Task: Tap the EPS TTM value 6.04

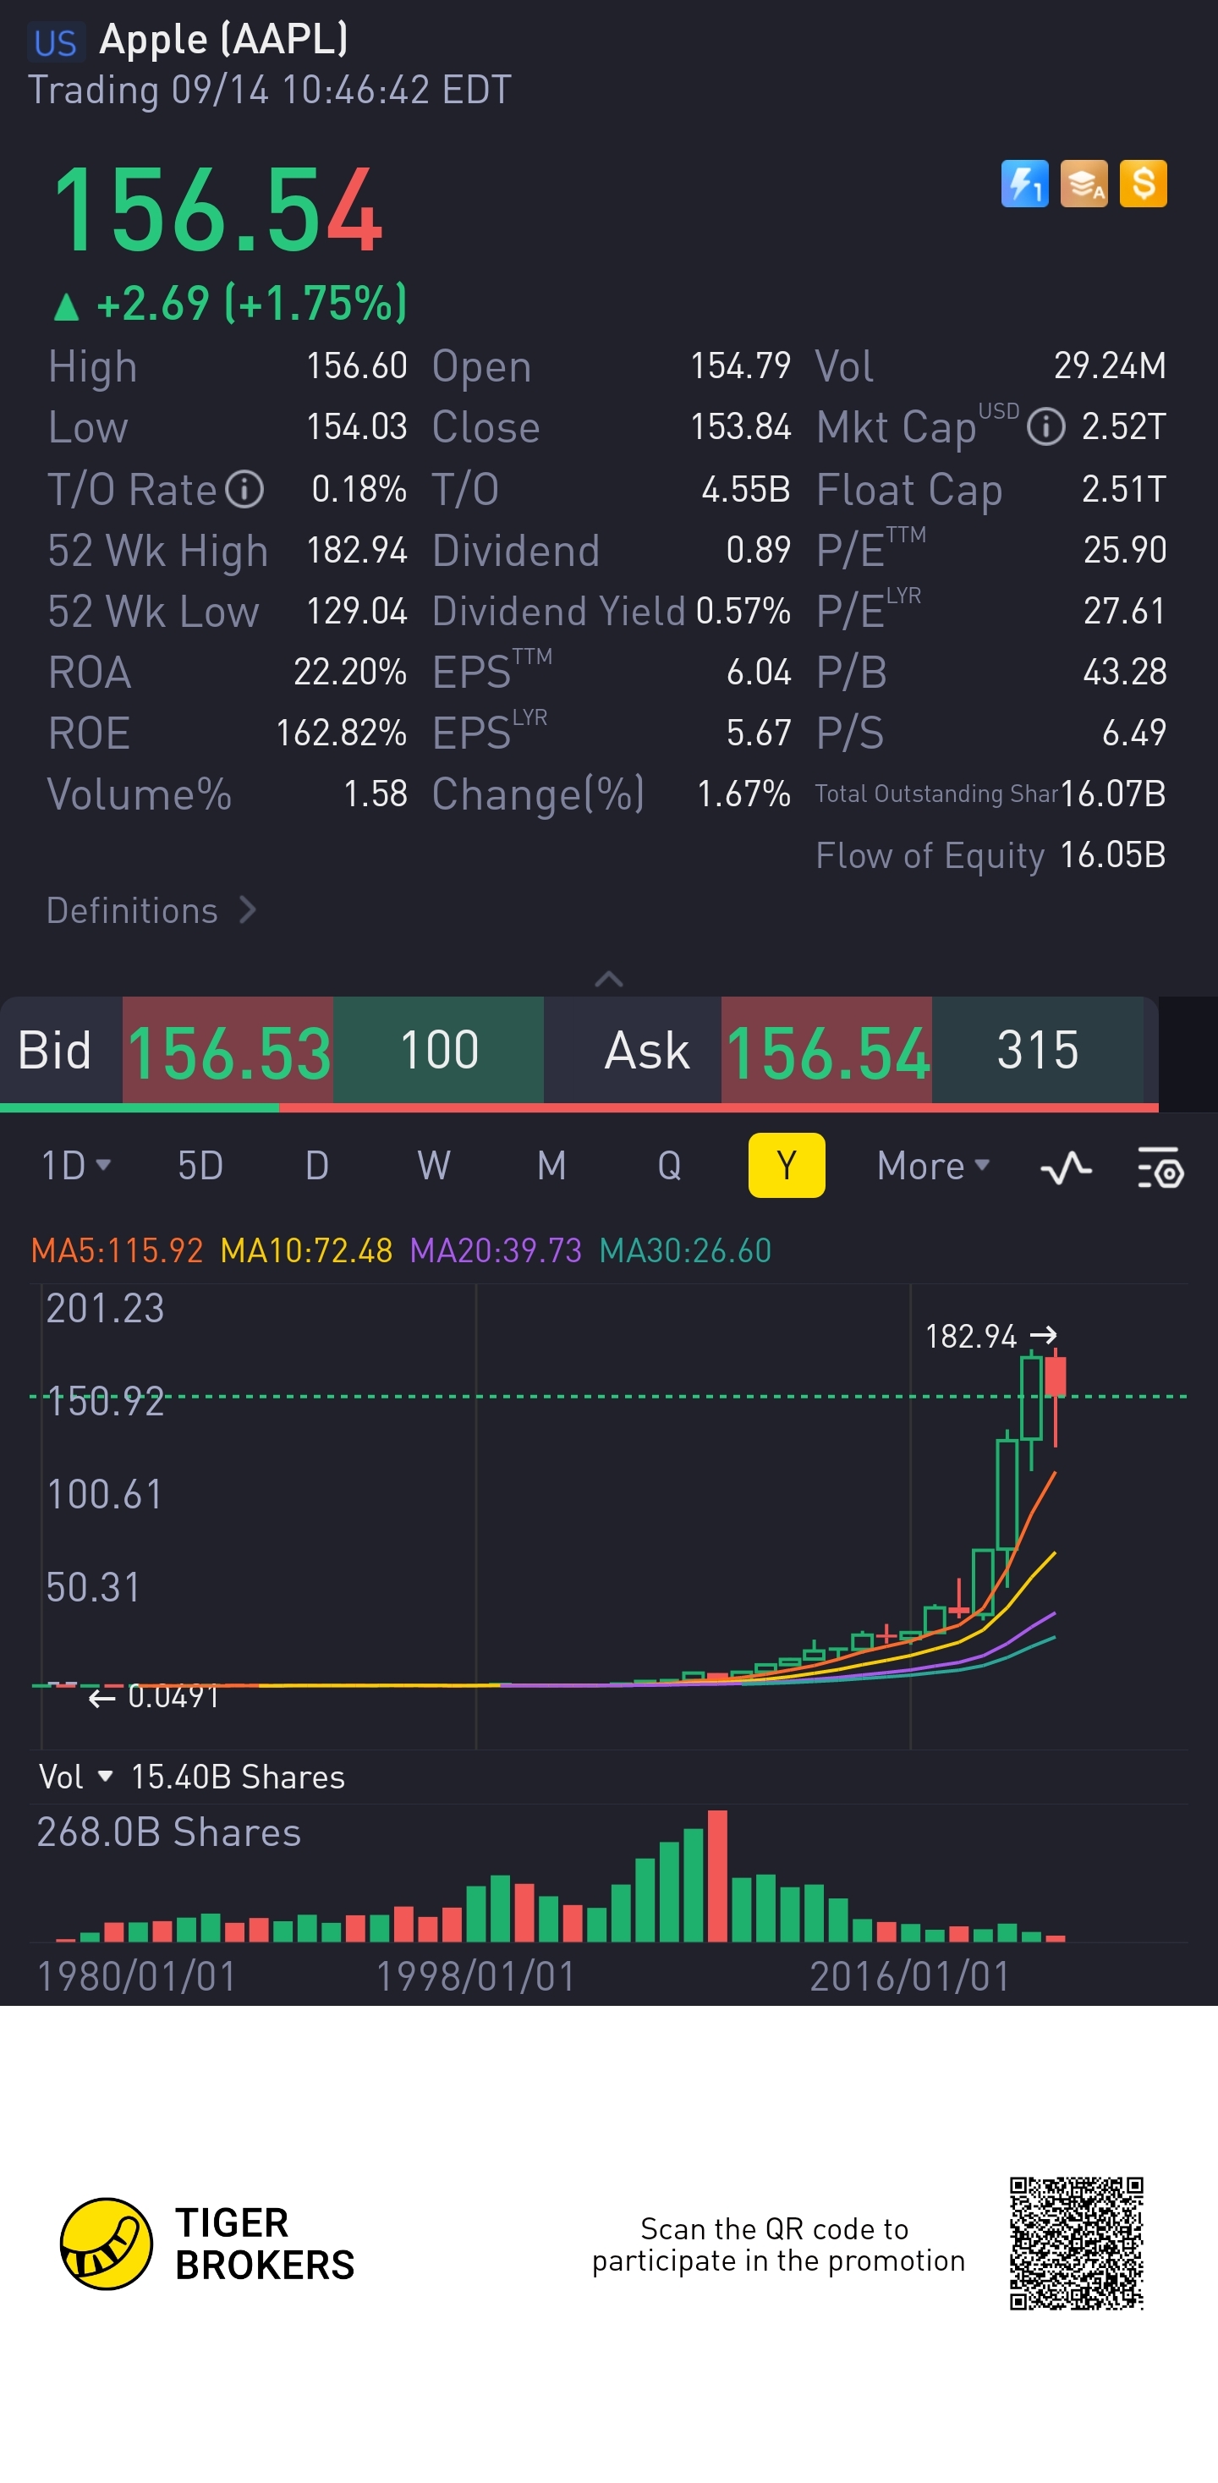Action: pos(759,672)
